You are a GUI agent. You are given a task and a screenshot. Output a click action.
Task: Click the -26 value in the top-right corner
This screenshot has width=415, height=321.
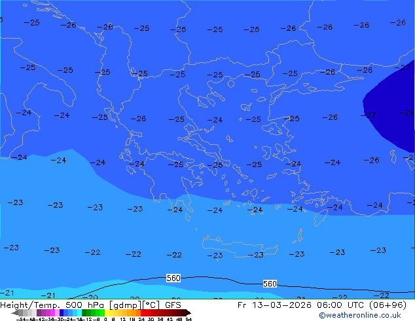pos(398,23)
